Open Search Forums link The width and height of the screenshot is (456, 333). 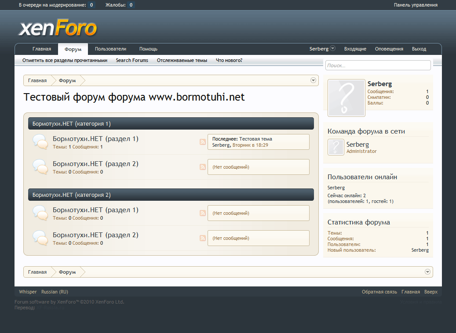click(x=132, y=60)
